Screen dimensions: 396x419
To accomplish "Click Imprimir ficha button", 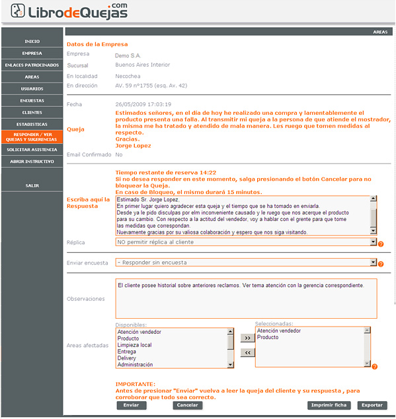I will click(329, 405).
